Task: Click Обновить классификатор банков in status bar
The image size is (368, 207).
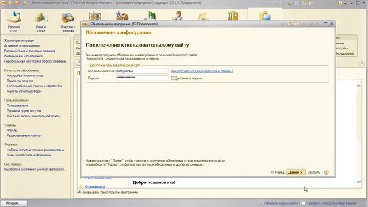Action: (x=329, y=203)
